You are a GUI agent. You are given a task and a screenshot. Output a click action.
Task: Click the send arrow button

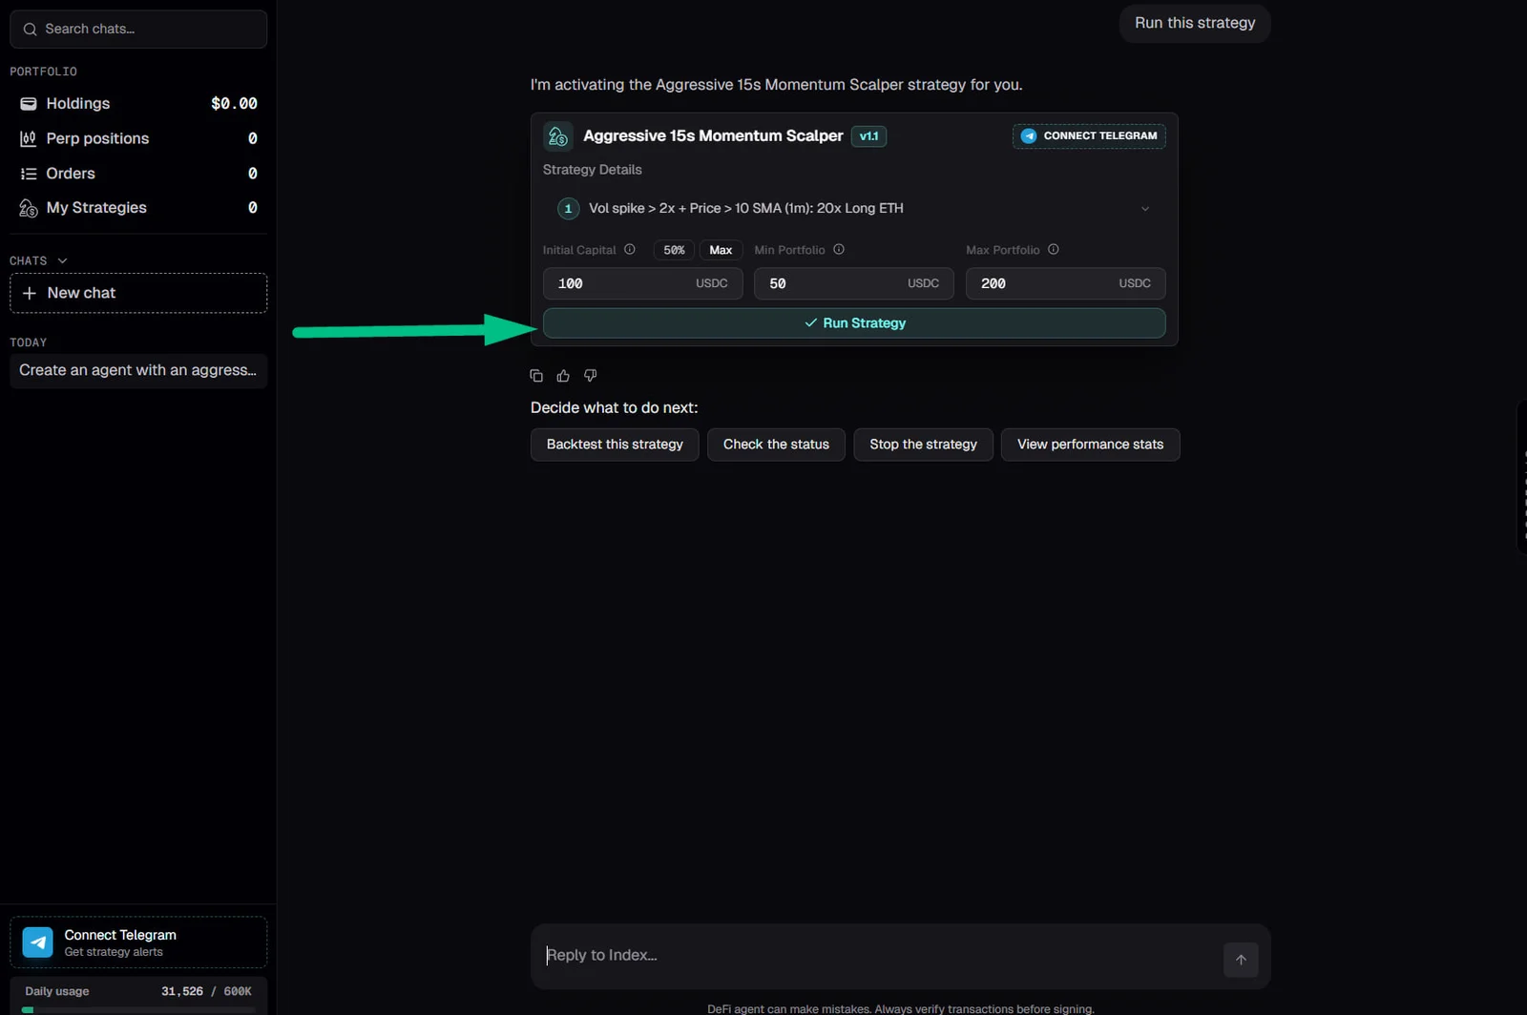pos(1241,960)
